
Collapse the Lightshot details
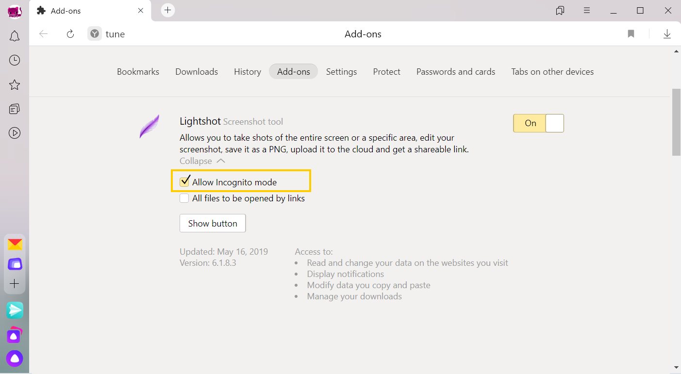(x=202, y=161)
